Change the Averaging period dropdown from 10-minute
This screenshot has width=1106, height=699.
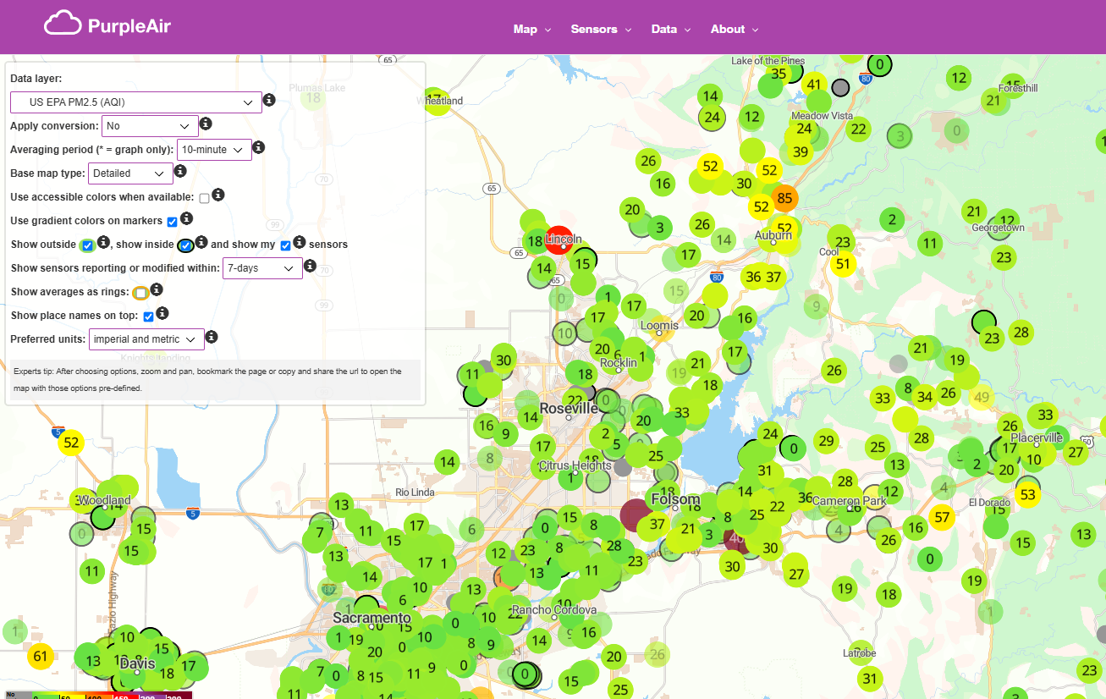coord(213,149)
